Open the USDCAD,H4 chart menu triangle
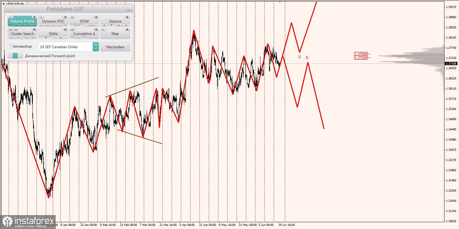The height and width of the screenshot is (229, 459). click(x=3, y=4)
